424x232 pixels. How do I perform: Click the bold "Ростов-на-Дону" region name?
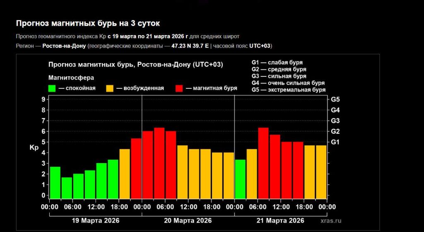tap(64, 46)
